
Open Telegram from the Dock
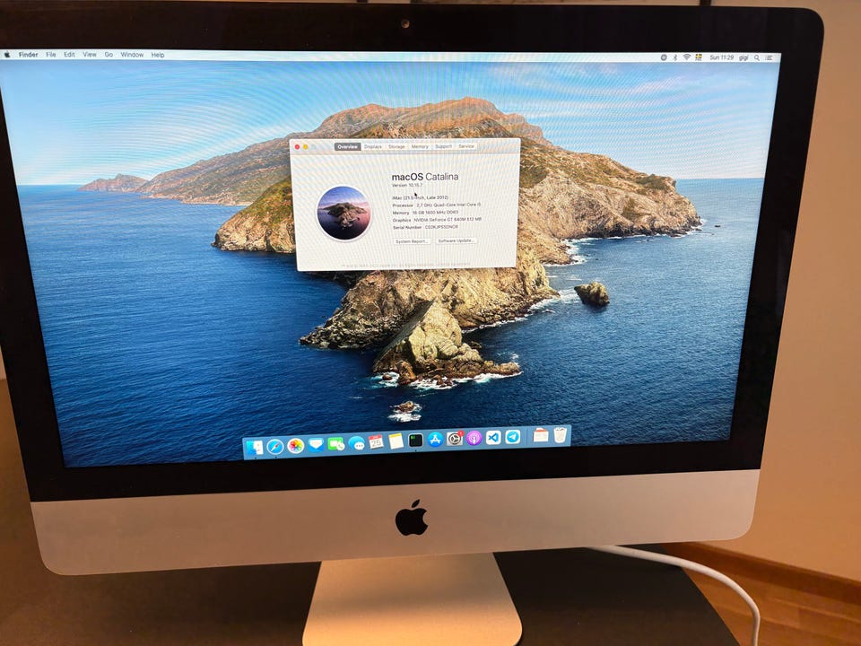[x=513, y=437]
